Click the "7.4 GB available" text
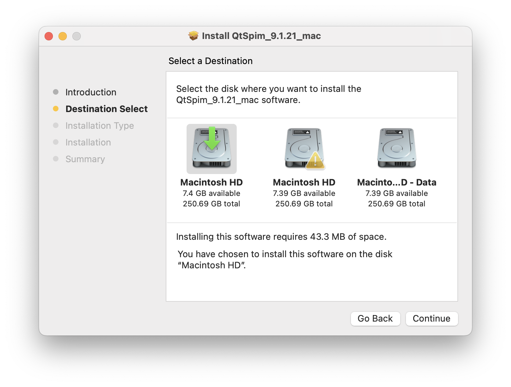This screenshot has height=387, width=511. pyautogui.click(x=212, y=193)
